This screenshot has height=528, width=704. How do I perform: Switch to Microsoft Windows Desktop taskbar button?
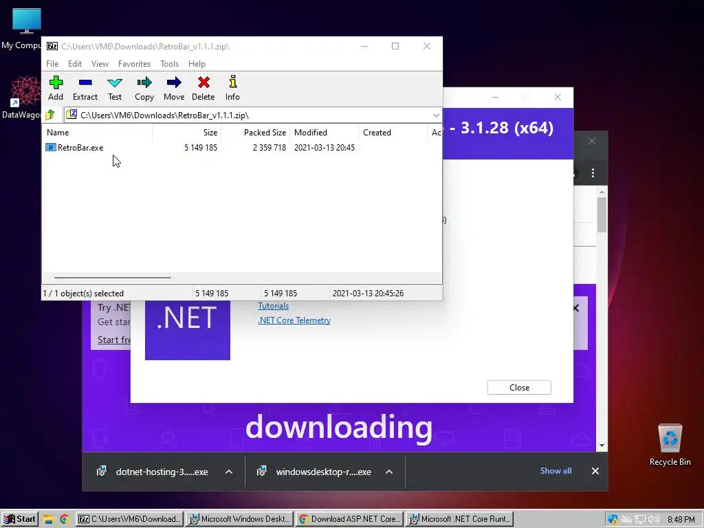pyautogui.click(x=240, y=519)
